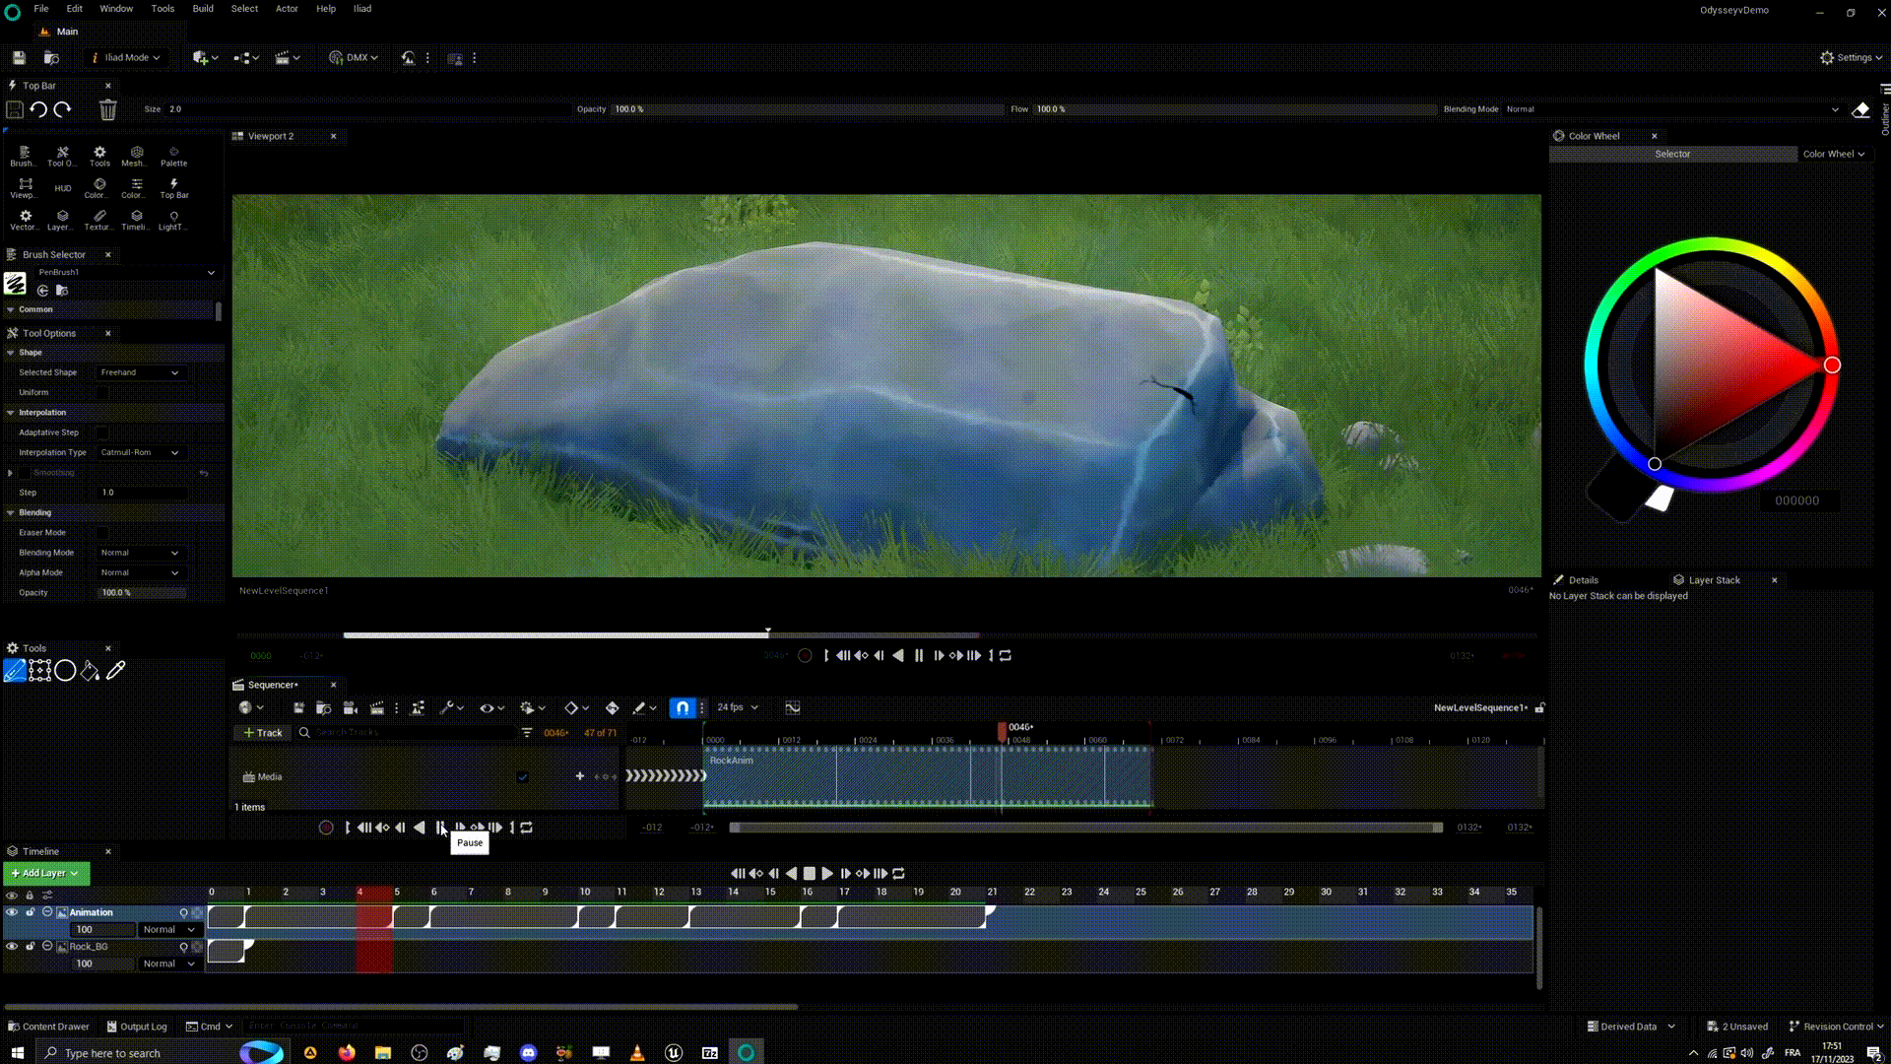Image resolution: width=1891 pixels, height=1064 pixels.
Task: Toggle snapping magnet in Sequencer toolbar
Action: click(682, 707)
